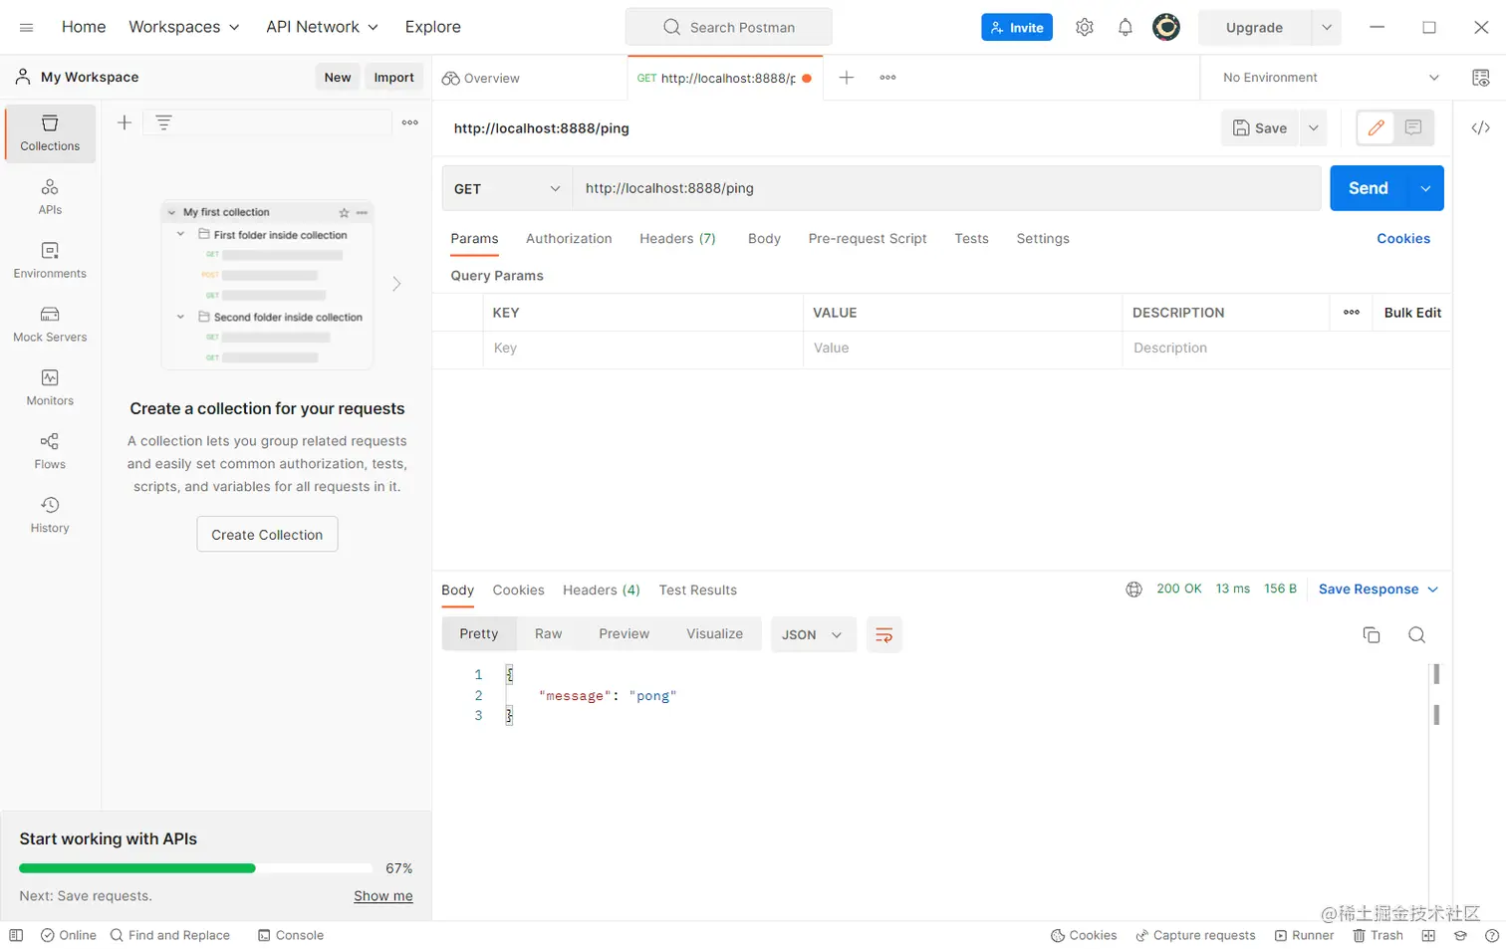Switch to the Headers (7) request tab
The height and width of the screenshot is (949, 1506).
pos(678,239)
